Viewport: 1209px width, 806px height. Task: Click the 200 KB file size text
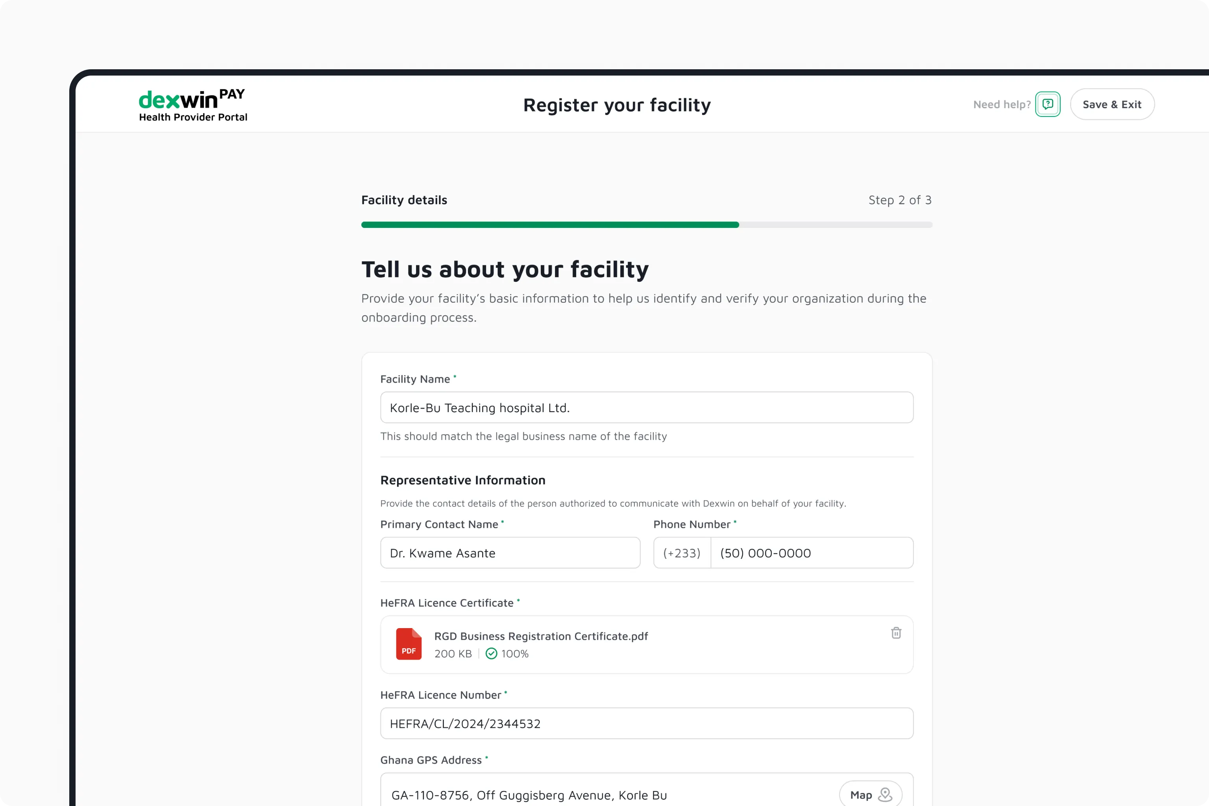coord(453,653)
